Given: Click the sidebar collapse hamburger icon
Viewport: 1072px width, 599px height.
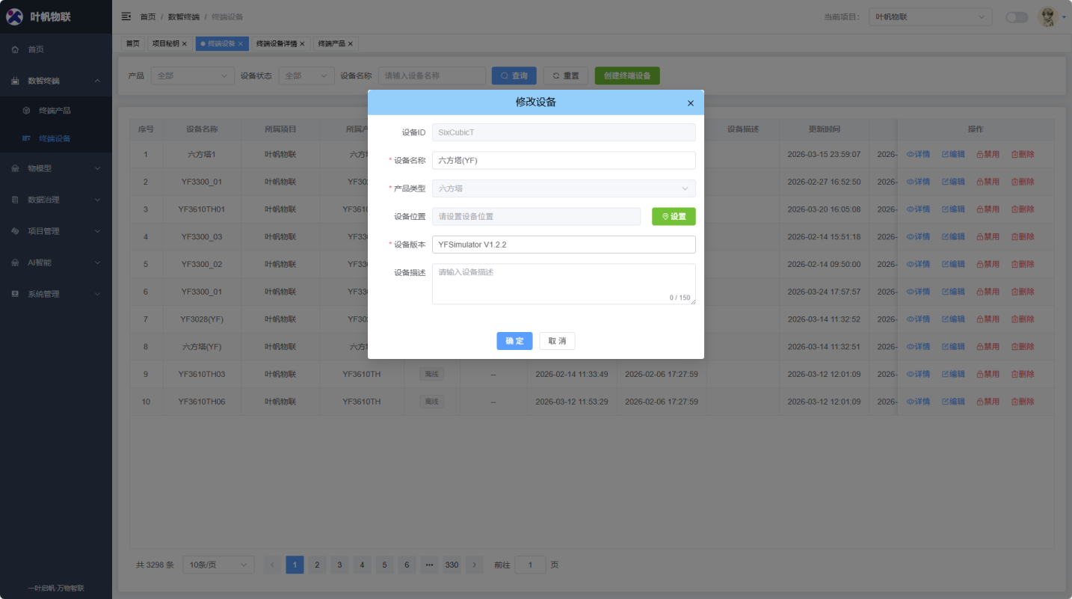Looking at the screenshot, I should (x=126, y=16).
